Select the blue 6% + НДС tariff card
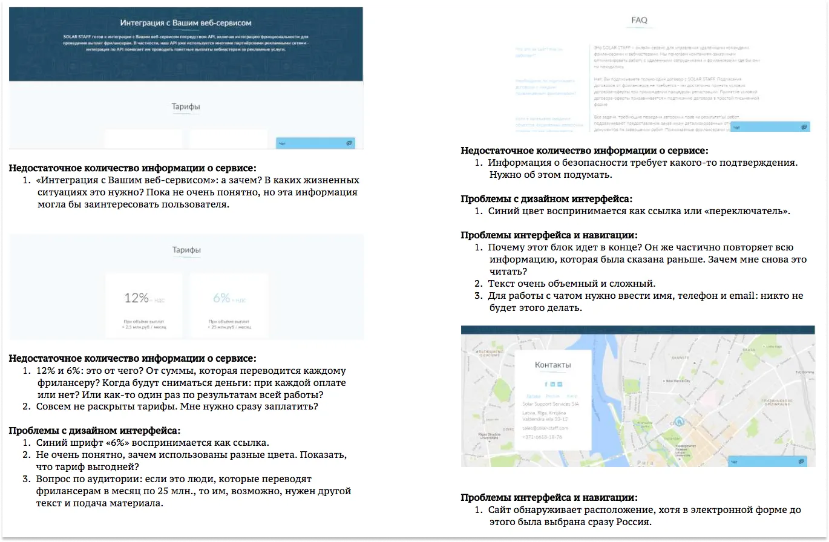829x542 pixels. tap(229, 305)
